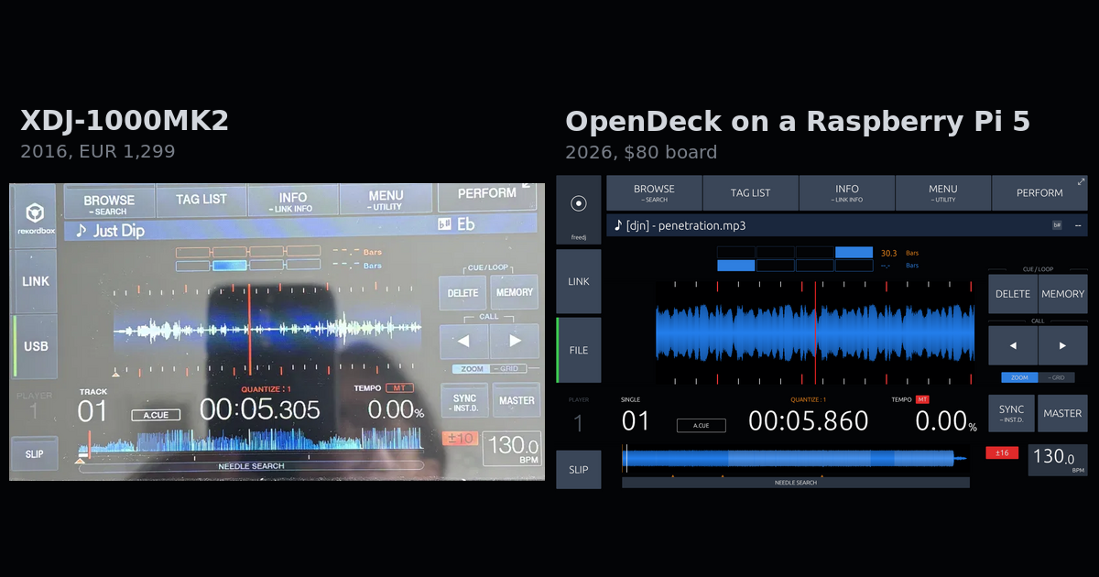Screen dimensions: 1099x577
Task: Click the zoomed white waveform on XDJ-1000MK2
Action: 267,328
